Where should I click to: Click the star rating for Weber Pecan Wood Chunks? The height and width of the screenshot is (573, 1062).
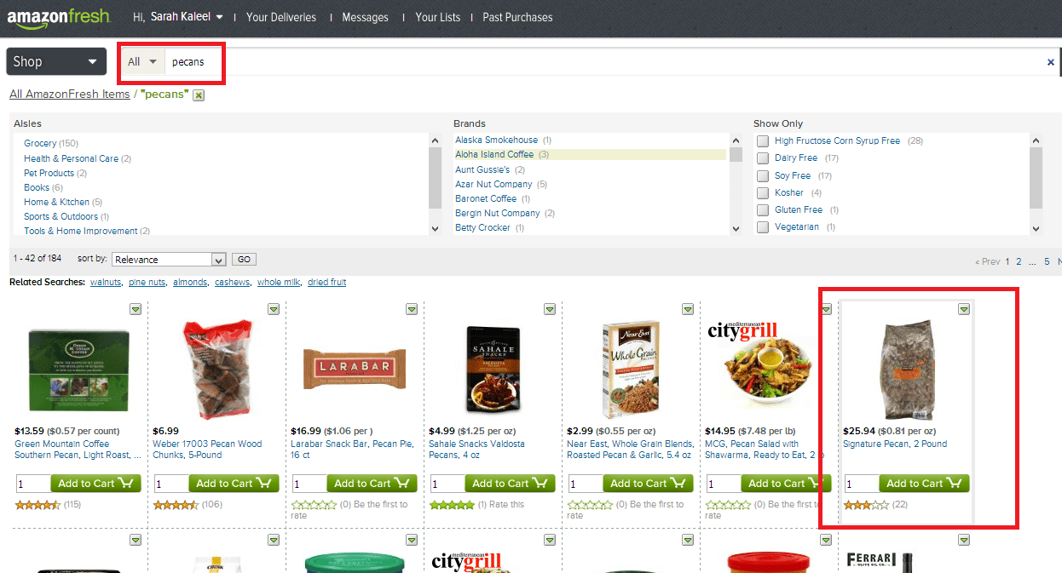176,505
